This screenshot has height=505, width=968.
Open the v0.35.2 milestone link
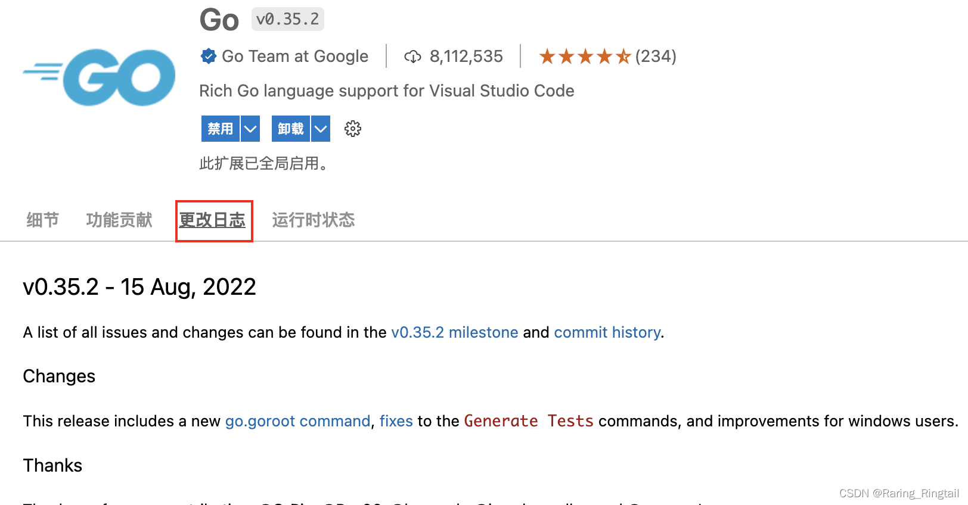[455, 332]
